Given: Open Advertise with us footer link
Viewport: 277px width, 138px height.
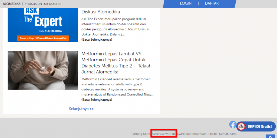Looking at the screenshot, I should [x=163, y=134].
